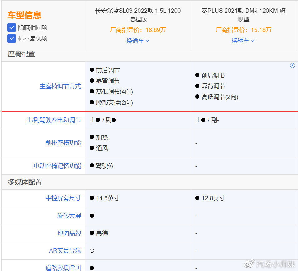Click the 主● / 副● value for SL03
Image resolution: width=298 pixels, height=271 pixels.
tap(103, 120)
